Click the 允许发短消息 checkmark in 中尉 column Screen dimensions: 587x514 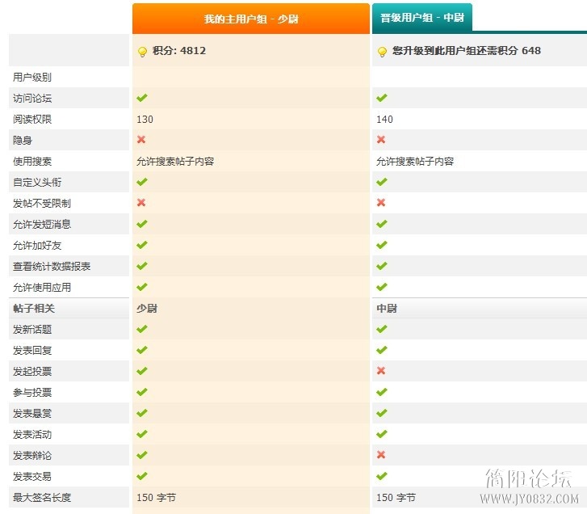tap(381, 224)
